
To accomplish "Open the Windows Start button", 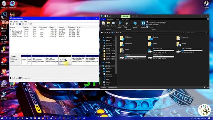I will point(2,118).
